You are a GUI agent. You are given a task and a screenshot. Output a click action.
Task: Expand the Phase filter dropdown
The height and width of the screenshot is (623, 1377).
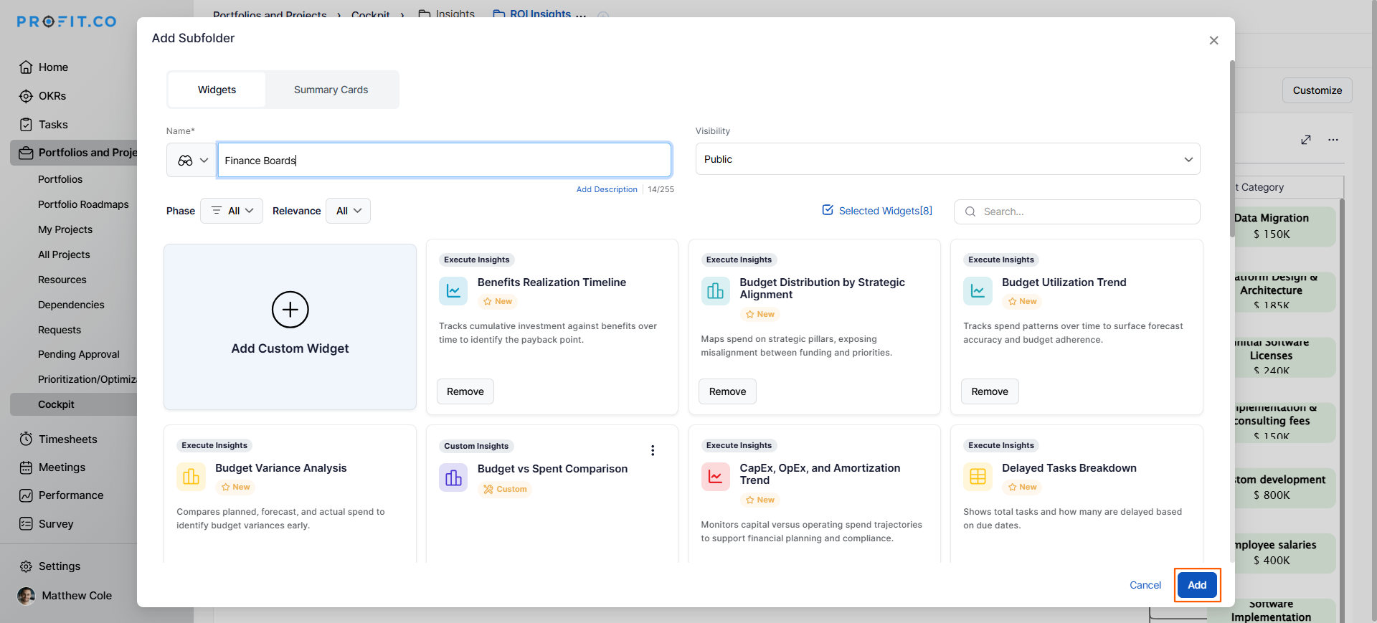click(232, 211)
